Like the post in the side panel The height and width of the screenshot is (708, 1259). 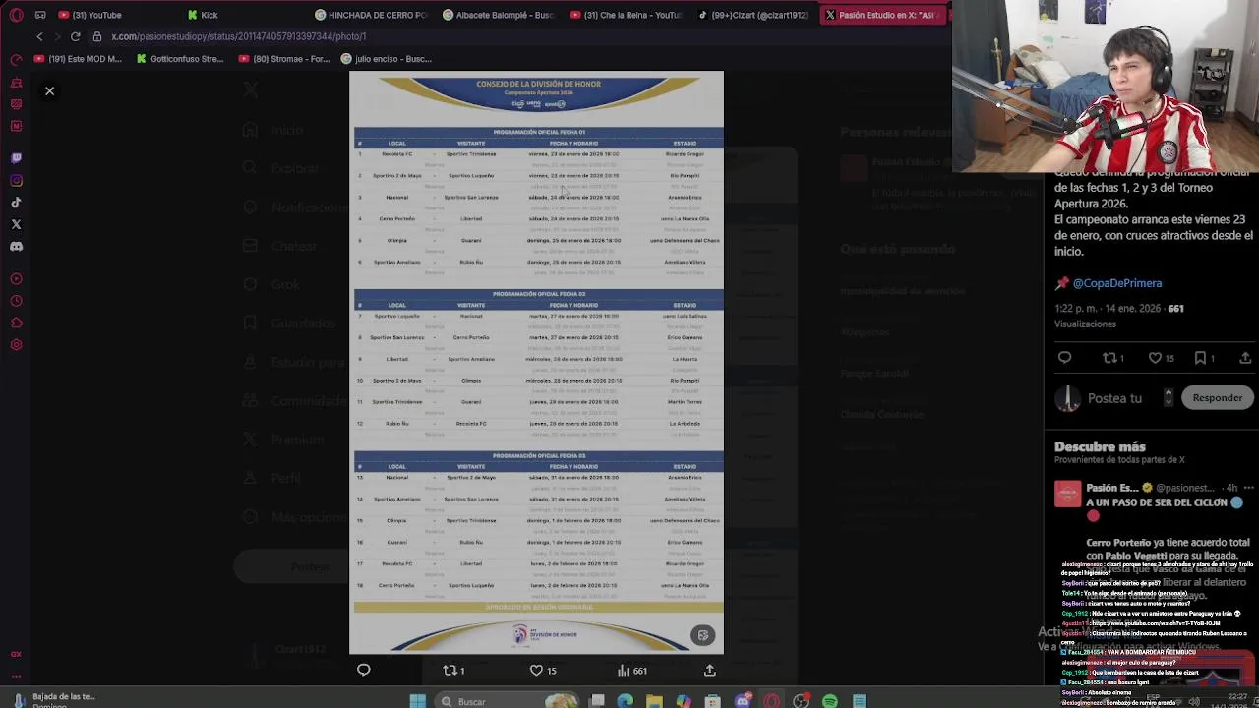coord(1162,358)
